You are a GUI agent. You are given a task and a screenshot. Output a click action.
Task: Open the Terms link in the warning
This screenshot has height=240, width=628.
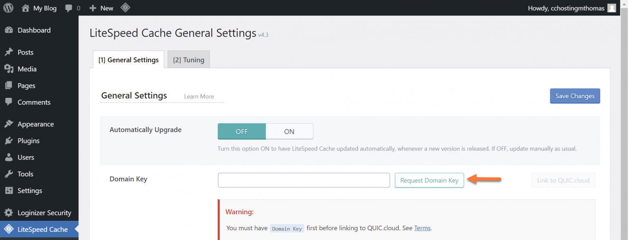pyautogui.click(x=422, y=228)
